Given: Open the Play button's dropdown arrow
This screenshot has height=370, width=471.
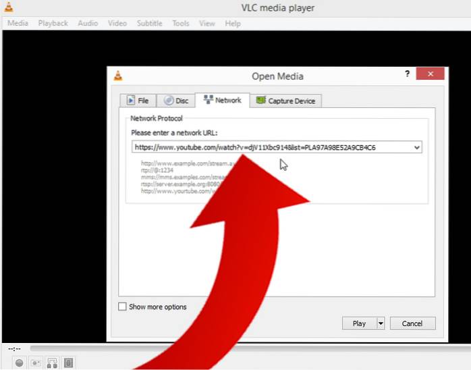Looking at the screenshot, I should click(x=381, y=323).
